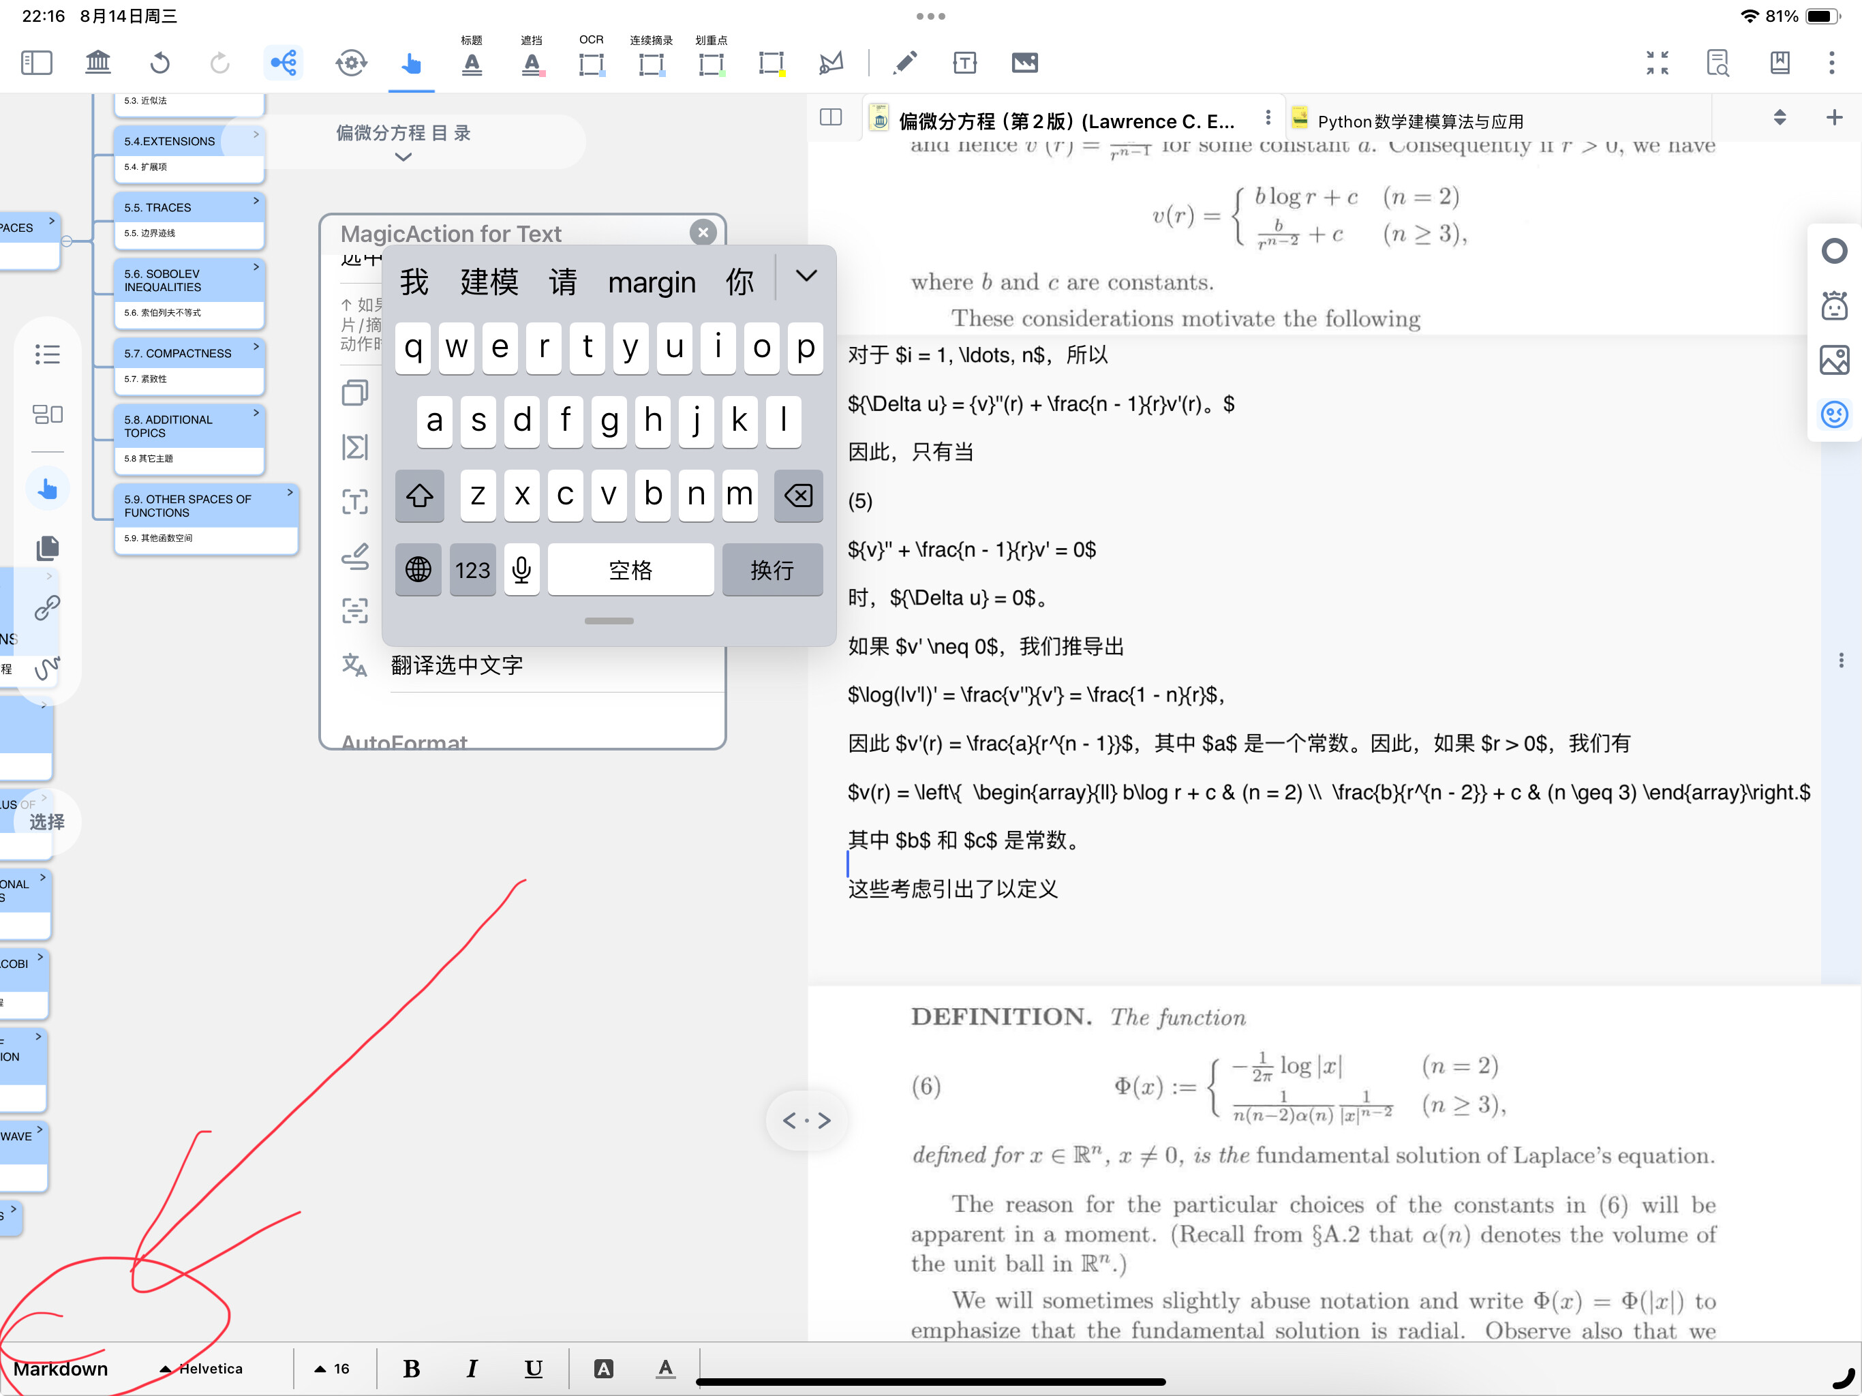Open the three-dot more options menu
This screenshot has height=1396, width=1862.
coord(1832,62)
